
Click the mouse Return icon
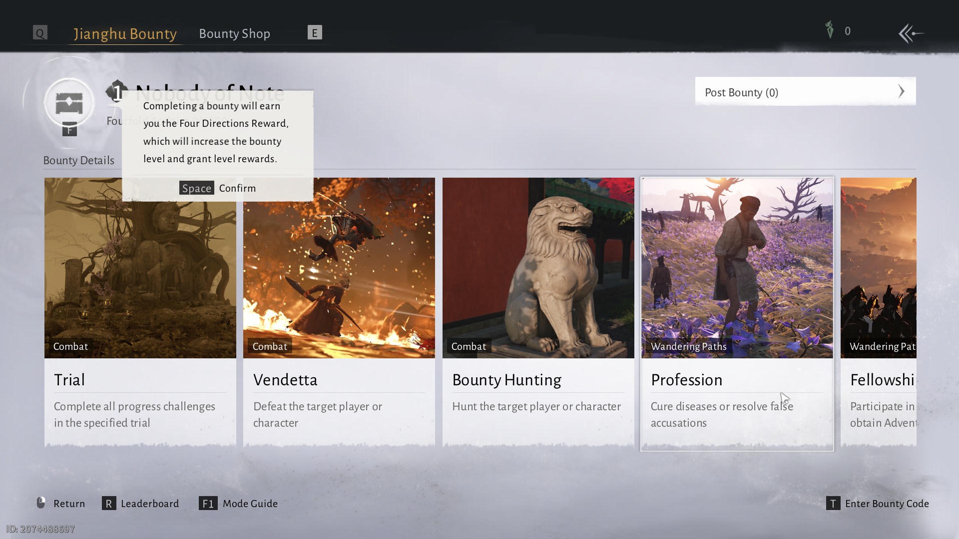point(41,503)
